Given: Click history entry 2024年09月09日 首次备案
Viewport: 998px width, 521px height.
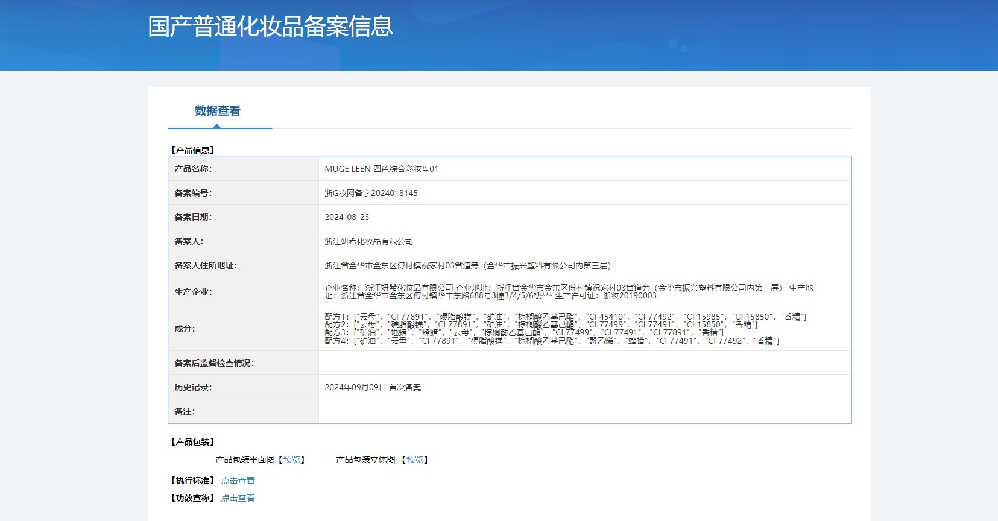Looking at the screenshot, I should [373, 387].
